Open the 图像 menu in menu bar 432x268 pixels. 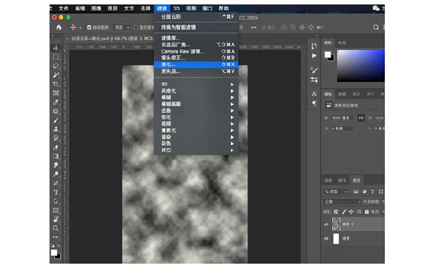pos(95,8)
